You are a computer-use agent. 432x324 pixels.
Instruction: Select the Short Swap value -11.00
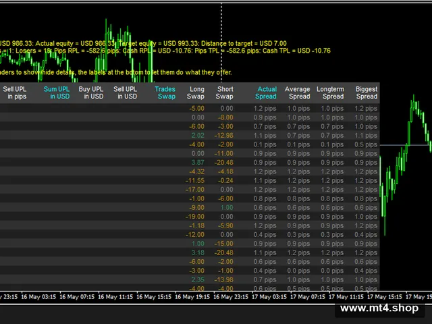tap(223, 153)
